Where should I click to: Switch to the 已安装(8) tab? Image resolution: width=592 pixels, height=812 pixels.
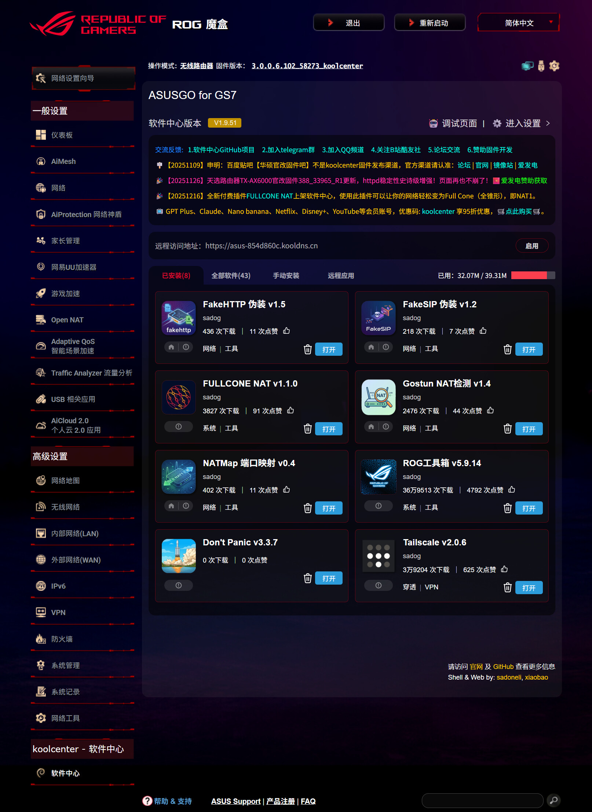[176, 275]
